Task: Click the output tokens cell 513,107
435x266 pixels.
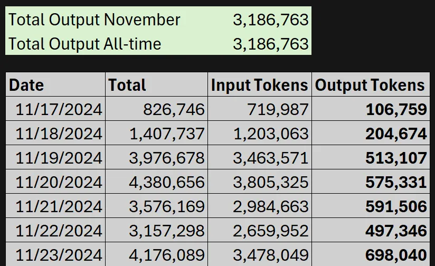Action: [x=371, y=157]
